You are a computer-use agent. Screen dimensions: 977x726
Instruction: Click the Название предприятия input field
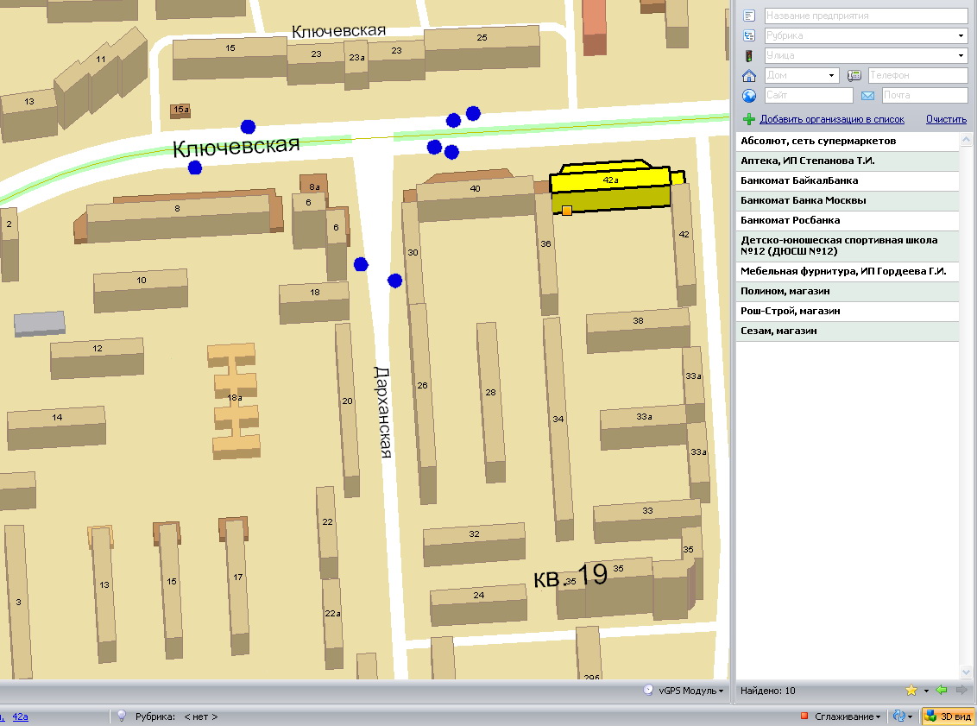pyautogui.click(x=866, y=16)
